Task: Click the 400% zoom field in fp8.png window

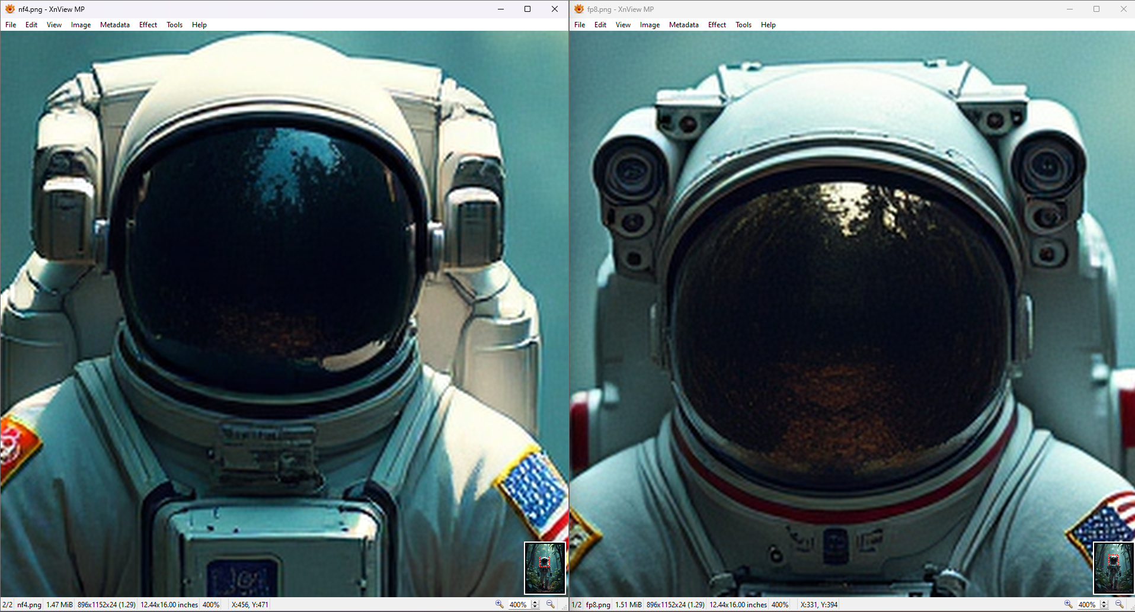Action: click(1088, 605)
